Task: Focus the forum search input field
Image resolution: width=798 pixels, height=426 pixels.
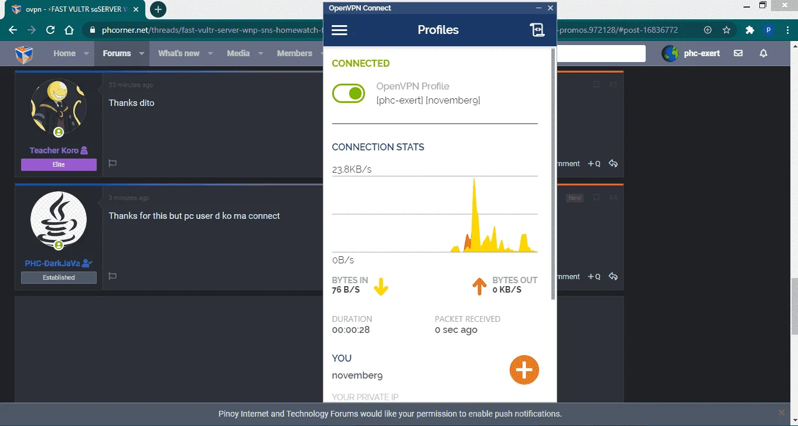Action: coord(601,53)
